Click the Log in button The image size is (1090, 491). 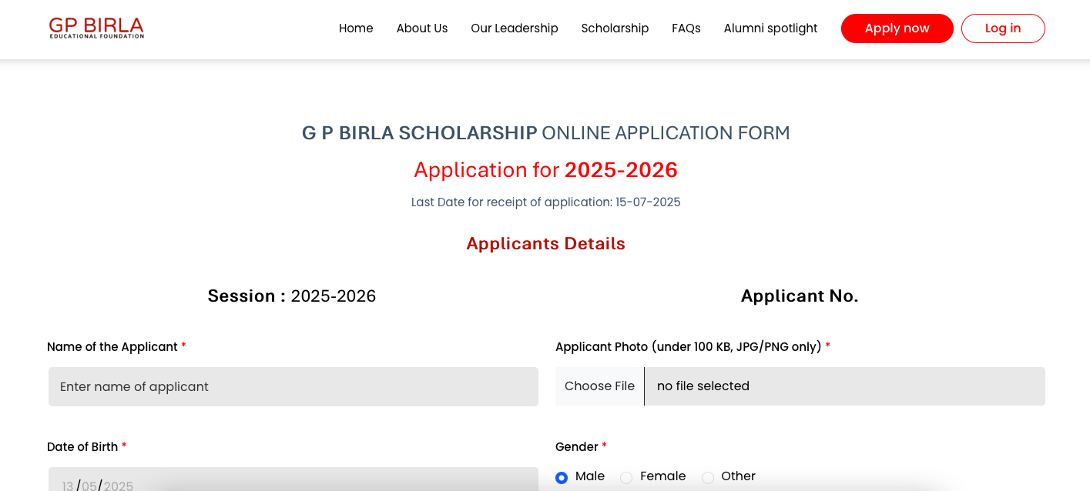[1003, 28]
